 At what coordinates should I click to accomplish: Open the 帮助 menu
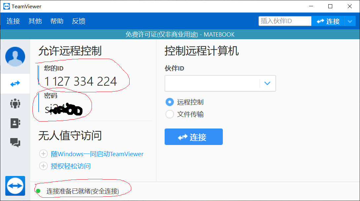tap(57, 21)
